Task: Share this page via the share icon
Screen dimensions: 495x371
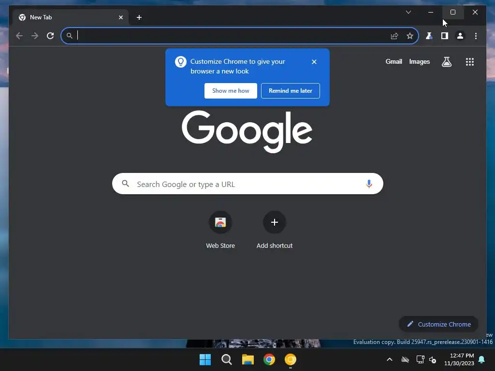Action: pos(394,36)
